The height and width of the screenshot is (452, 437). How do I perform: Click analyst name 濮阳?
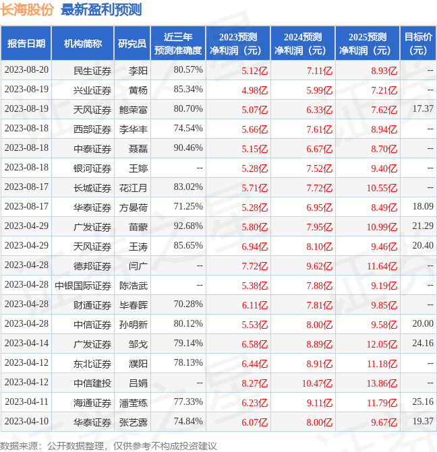138,364
